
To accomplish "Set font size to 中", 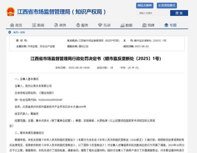I will (x=133, y=68).
